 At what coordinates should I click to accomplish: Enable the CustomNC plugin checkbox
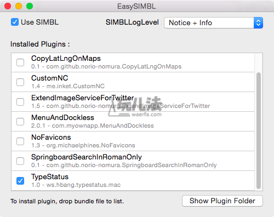pos(20,82)
